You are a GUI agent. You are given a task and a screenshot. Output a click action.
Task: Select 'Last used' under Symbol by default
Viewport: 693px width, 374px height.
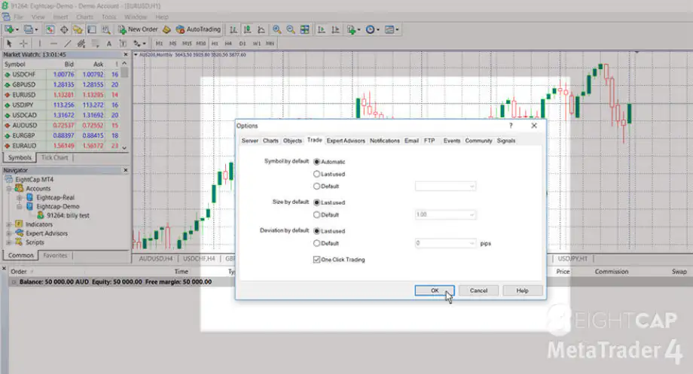[316, 174]
